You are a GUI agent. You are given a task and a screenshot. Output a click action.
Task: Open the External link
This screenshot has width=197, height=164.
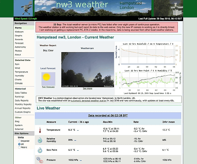(19, 129)
